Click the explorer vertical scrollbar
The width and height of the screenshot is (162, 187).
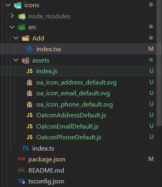(159, 63)
